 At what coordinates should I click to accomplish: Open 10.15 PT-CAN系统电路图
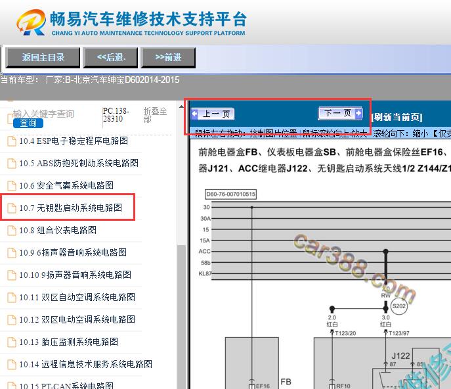pos(66,386)
